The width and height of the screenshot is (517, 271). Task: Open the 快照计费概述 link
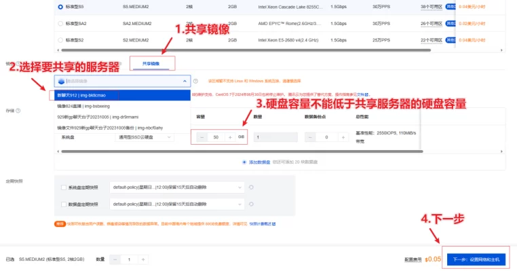pyautogui.click(x=263, y=224)
